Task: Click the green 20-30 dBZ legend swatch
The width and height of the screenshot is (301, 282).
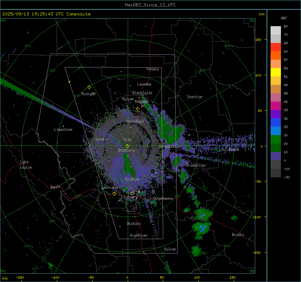Action: pos(276,139)
